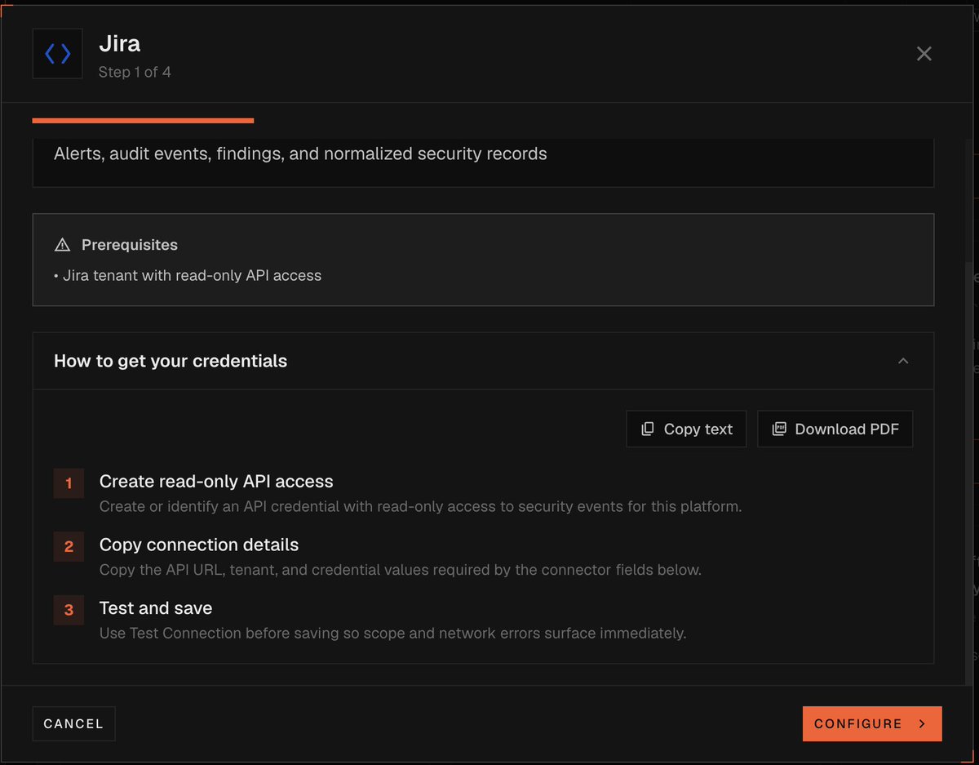
Task: Click the Jira connector code-brackets icon
Action: 57,54
